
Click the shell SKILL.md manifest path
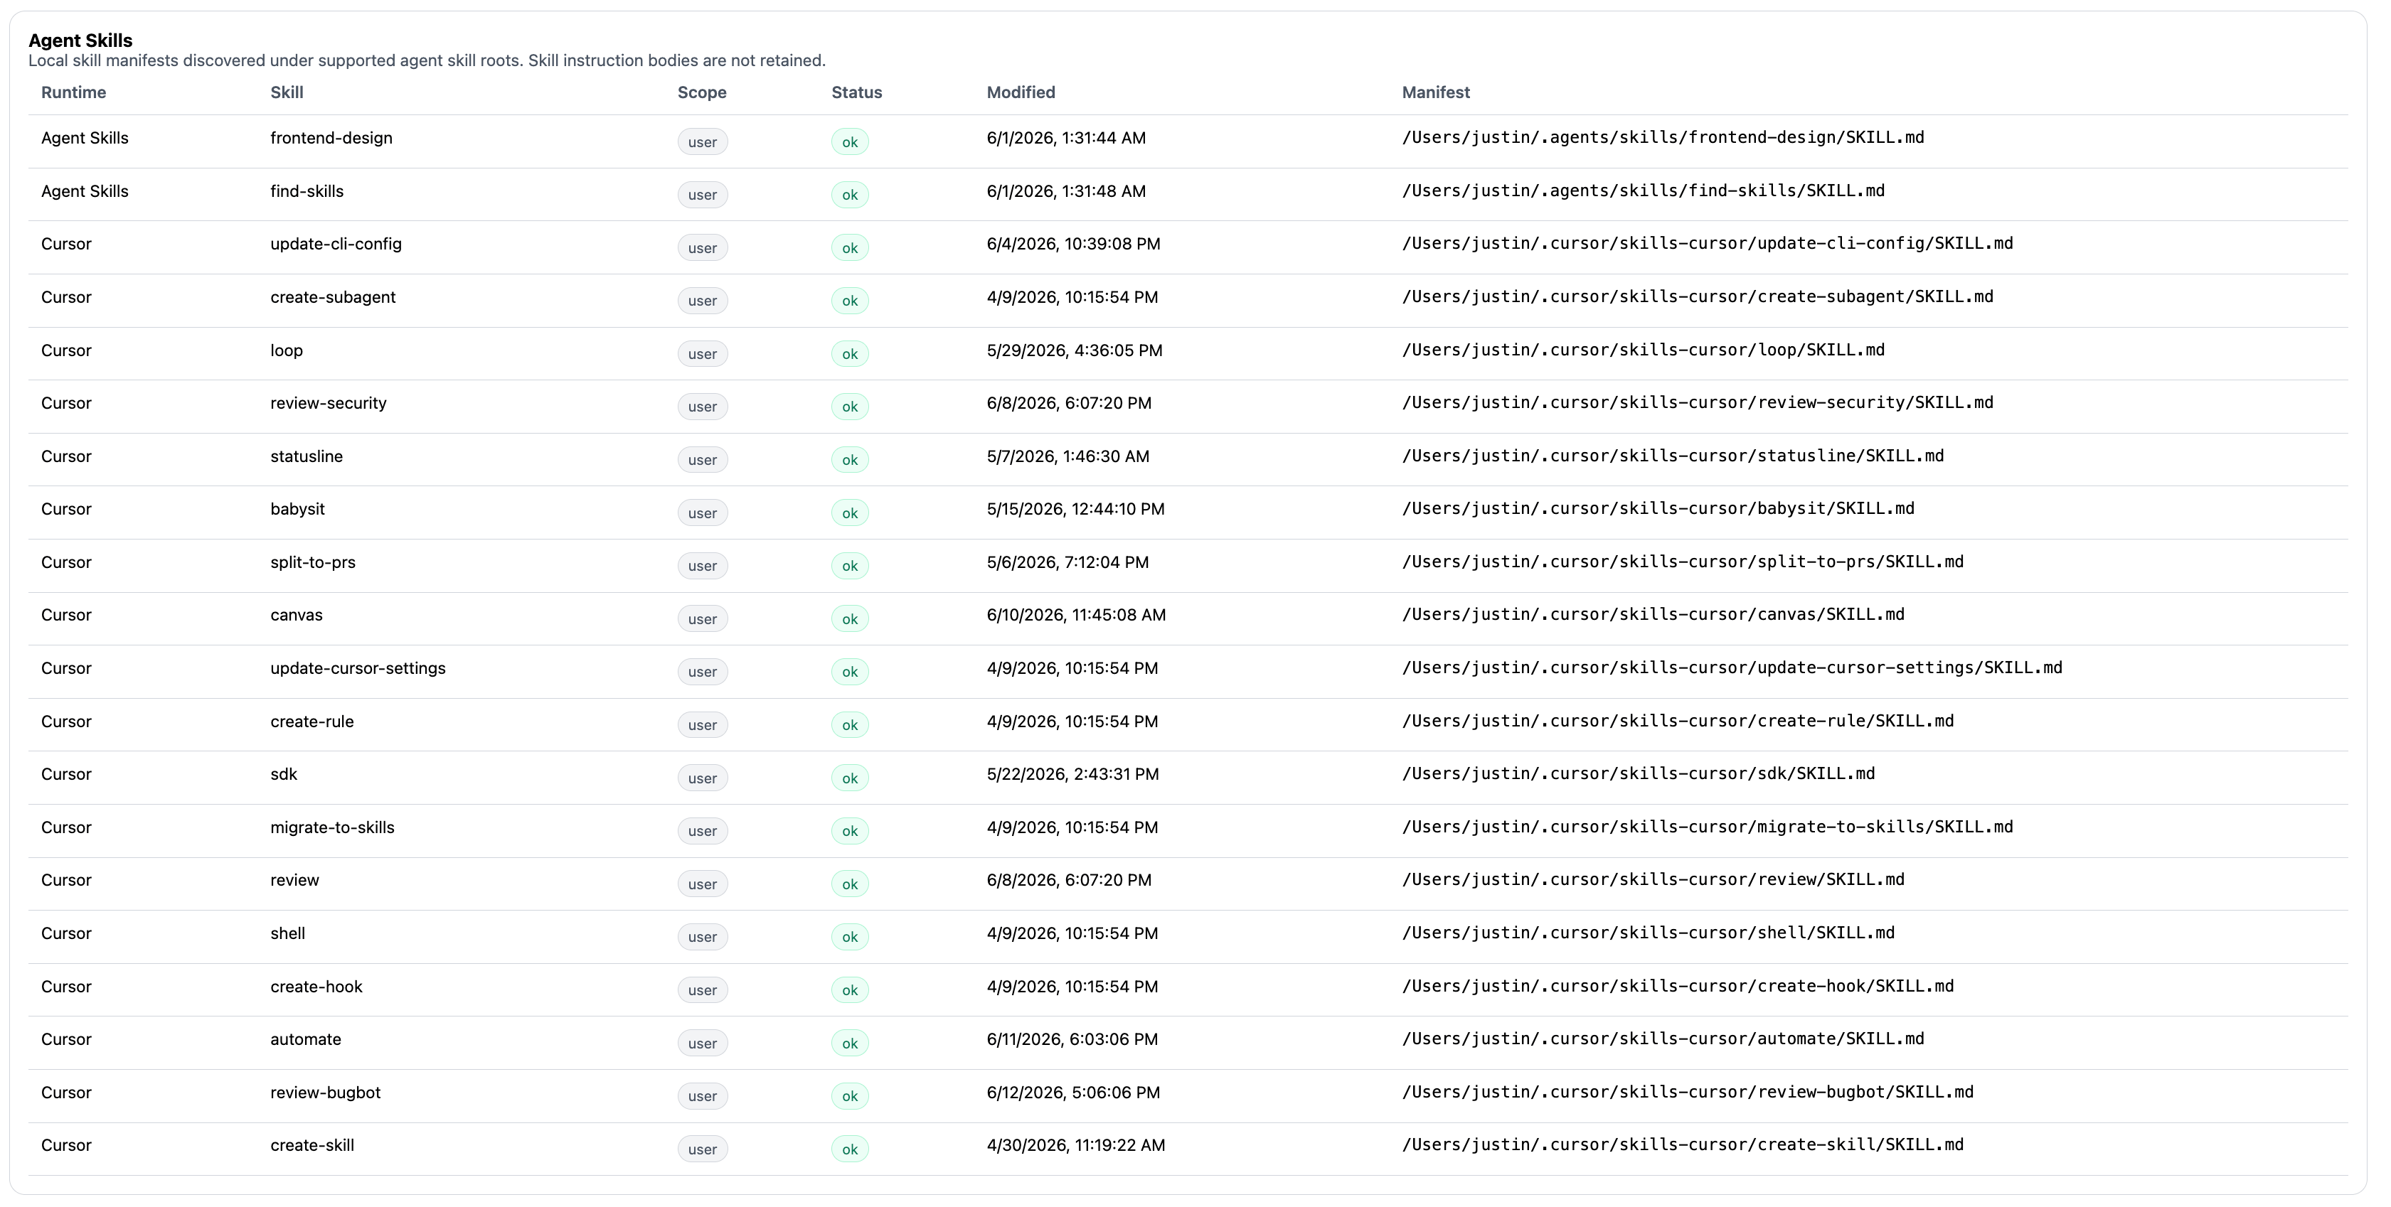[x=1649, y=933]
